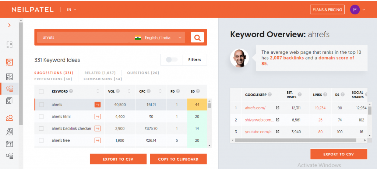Sort by VOL column arrows

pyautogui.click(x=129, y=91)
